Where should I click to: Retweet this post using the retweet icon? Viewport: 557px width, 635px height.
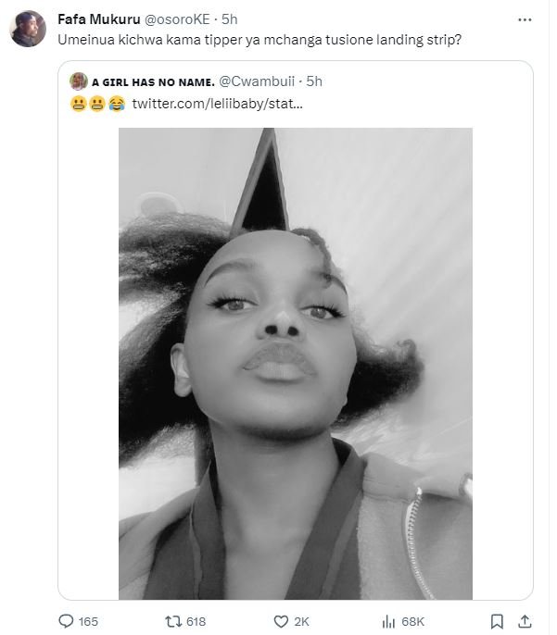pyautogui.click(x=173, y=620)
